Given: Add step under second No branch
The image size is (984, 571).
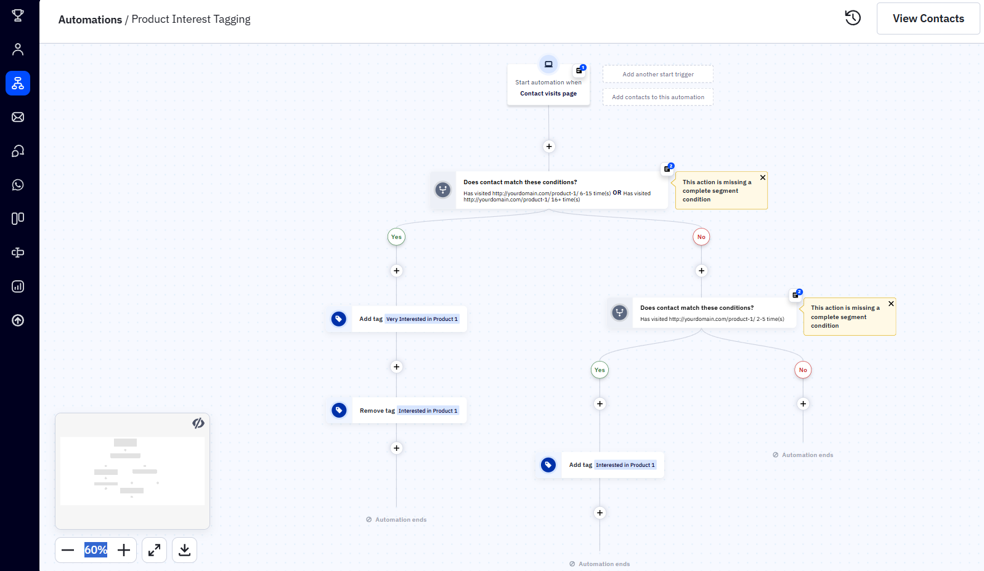Looking at the screenshot, I should click(x=803, y=403).
